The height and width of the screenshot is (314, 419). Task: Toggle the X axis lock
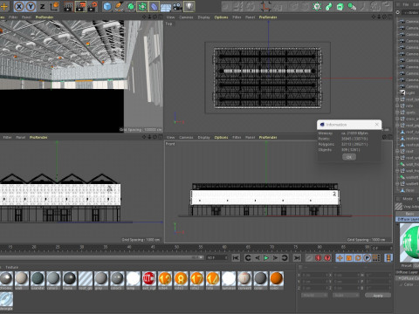click(19, 6)
